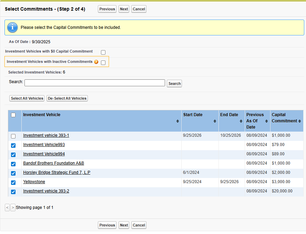Enable Investment Vehicles with Inactive Commitments checkbox
Screen dimensions: 306x234
(103, 63)
